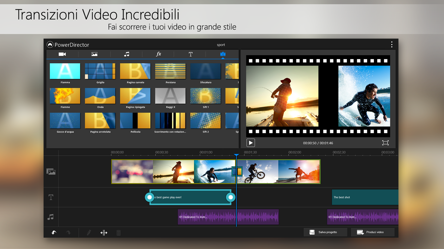The width and height of the screenshot is (444, 249).
Task: Select the transitions panel icon
Action: click(223, 54)
